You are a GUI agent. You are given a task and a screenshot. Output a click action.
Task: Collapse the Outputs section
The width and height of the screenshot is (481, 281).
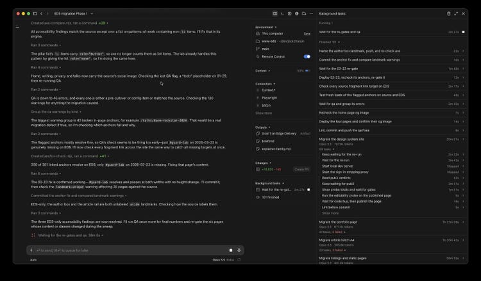pos(263,127)
